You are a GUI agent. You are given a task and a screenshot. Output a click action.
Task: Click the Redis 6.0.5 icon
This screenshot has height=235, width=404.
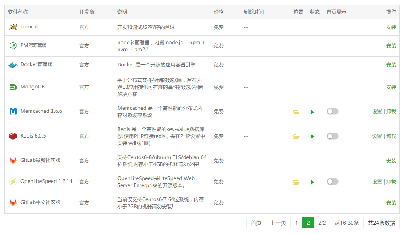pyautogui.click(x=13, y=136)
